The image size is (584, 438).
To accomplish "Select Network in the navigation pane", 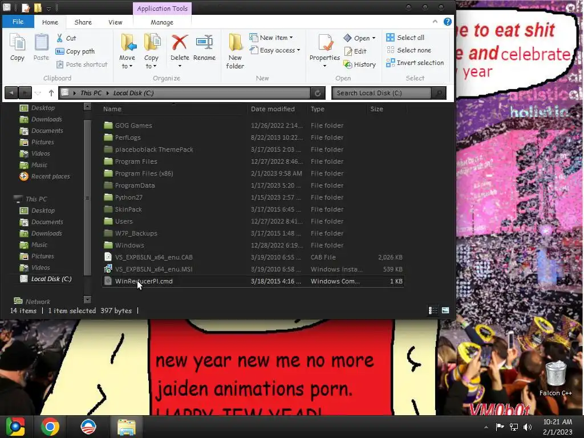I will point(32,302).
